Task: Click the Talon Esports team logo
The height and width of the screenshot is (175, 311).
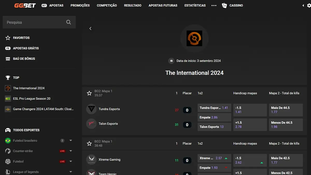Action: click(x=91, y=124)
